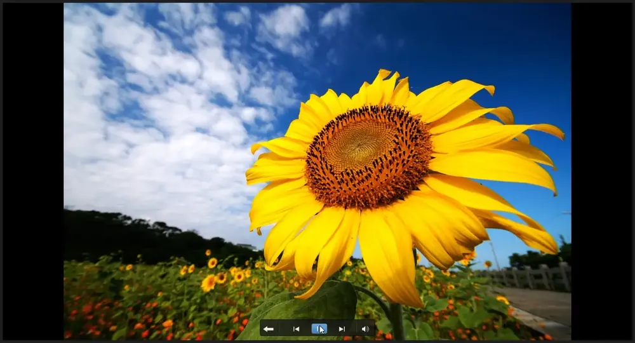
Task: Mute the slideshow audio
Action: click(x=365, y=329)
